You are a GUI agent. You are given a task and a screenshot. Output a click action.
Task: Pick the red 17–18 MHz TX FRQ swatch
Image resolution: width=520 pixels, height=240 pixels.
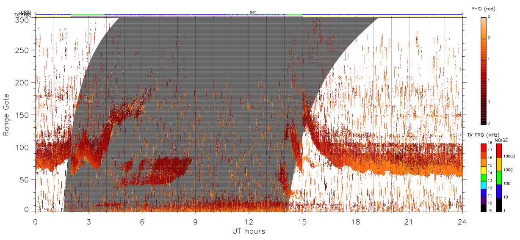pyautogui.click(x=483, y=147)
